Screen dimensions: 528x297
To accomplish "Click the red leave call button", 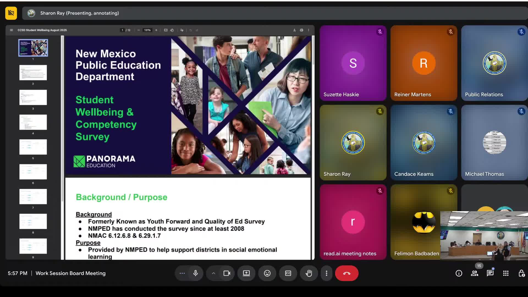I will (x=346, y=273).
